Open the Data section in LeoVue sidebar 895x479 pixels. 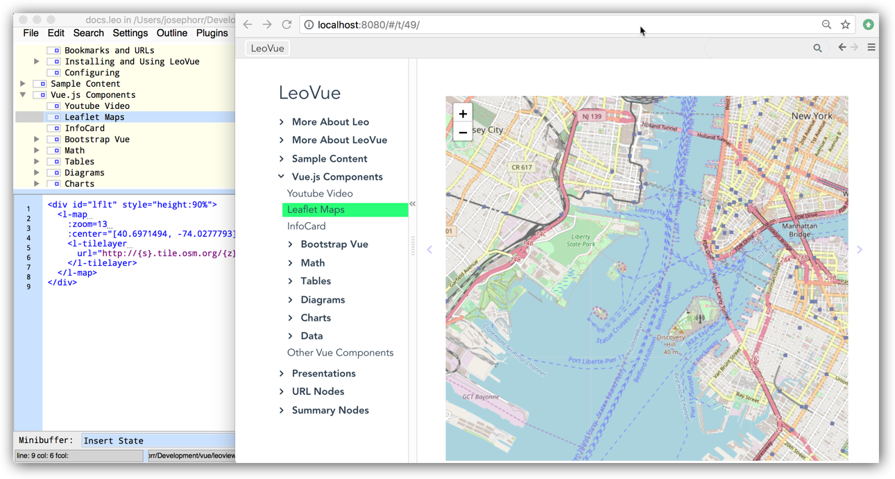312,336
